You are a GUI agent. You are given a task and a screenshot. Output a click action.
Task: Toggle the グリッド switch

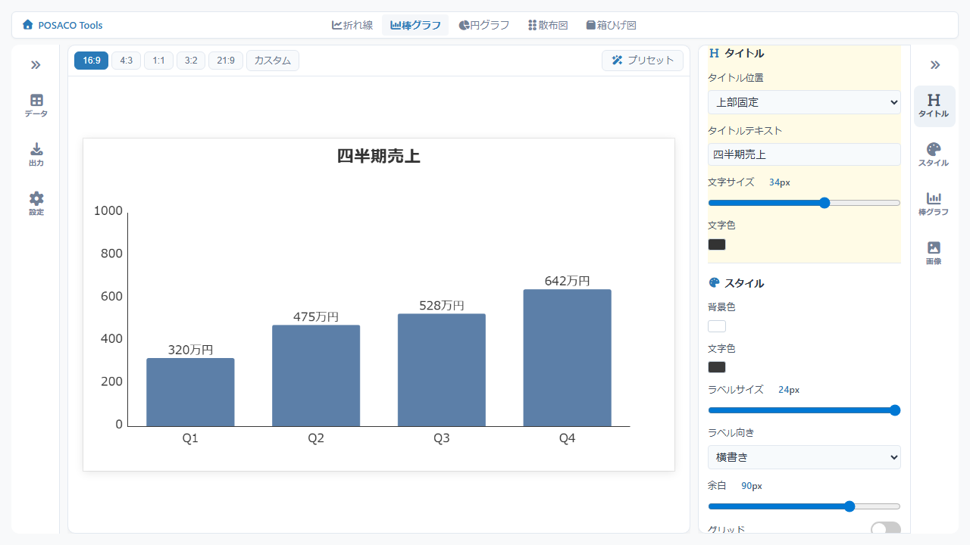(x=885, y=530)
